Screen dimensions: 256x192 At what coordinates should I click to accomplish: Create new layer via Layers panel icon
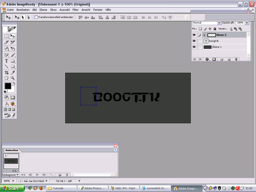[x=229, y=59]
